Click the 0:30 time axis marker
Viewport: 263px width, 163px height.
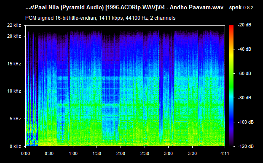(49, 153)
